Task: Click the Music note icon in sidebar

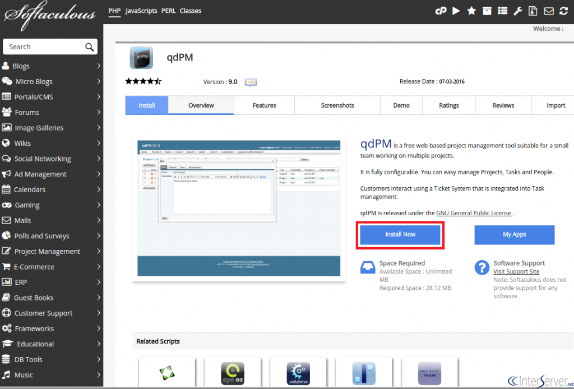Action: (6, 375)
